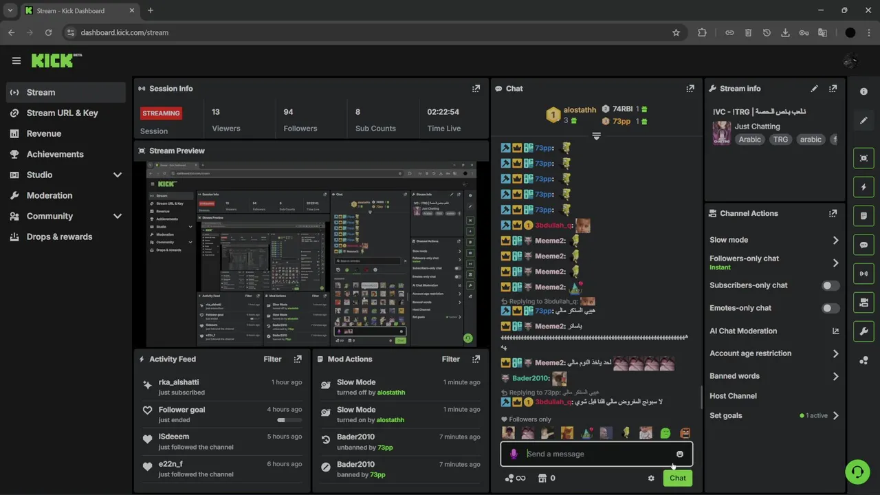Toggle the chat bubble icon in right rail
The width and height of the screenshot is (880, 495).
(x=864, y=245)
